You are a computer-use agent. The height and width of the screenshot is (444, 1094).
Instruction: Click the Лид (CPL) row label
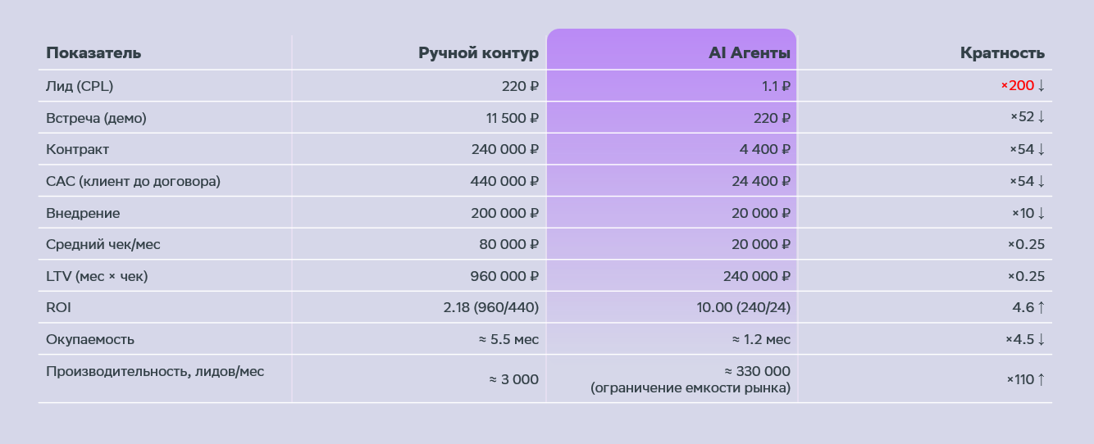pos(80,86)
